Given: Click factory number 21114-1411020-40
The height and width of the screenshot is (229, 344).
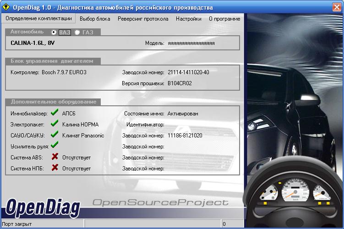Looking at the screenshot, I should click(188, 72).
